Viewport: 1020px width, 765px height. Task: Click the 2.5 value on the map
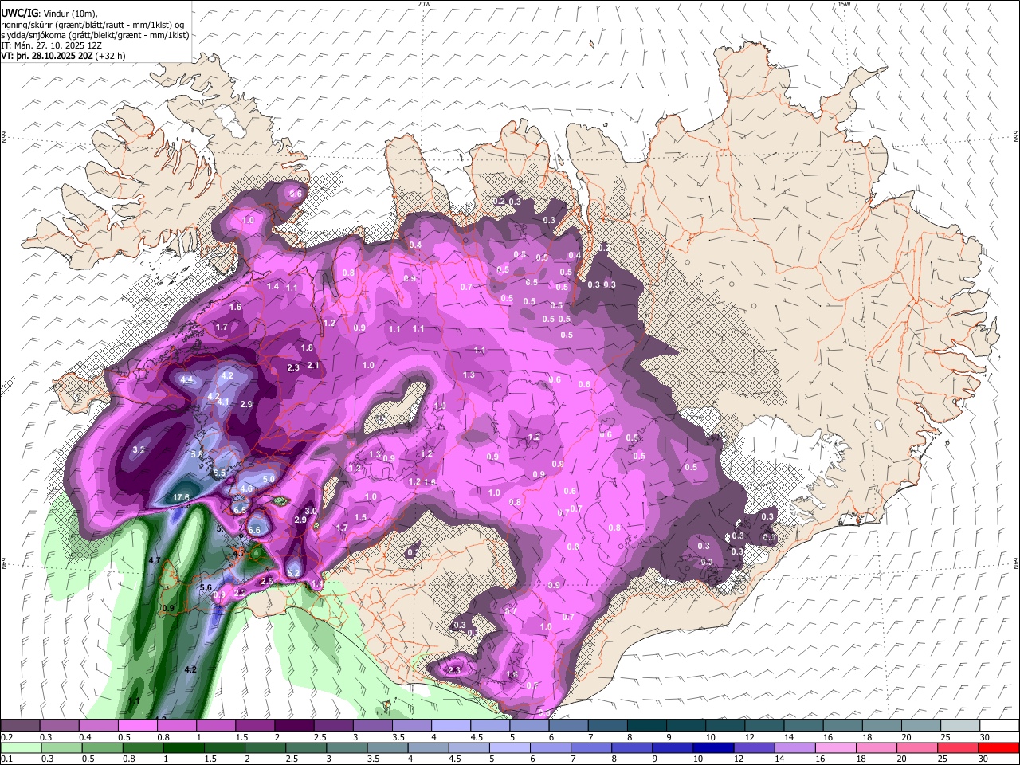[x=268, y=582]
